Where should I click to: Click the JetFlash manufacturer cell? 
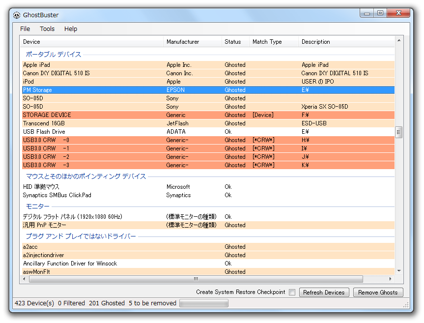177,123
